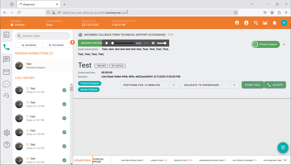The height and width of the screenshot is (165, 291).
Task: Open the settings gear in sidebar
Action: (6, 133)
